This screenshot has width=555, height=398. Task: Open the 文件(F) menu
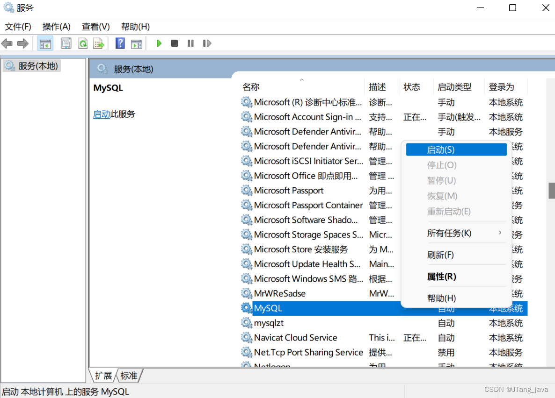18,27
